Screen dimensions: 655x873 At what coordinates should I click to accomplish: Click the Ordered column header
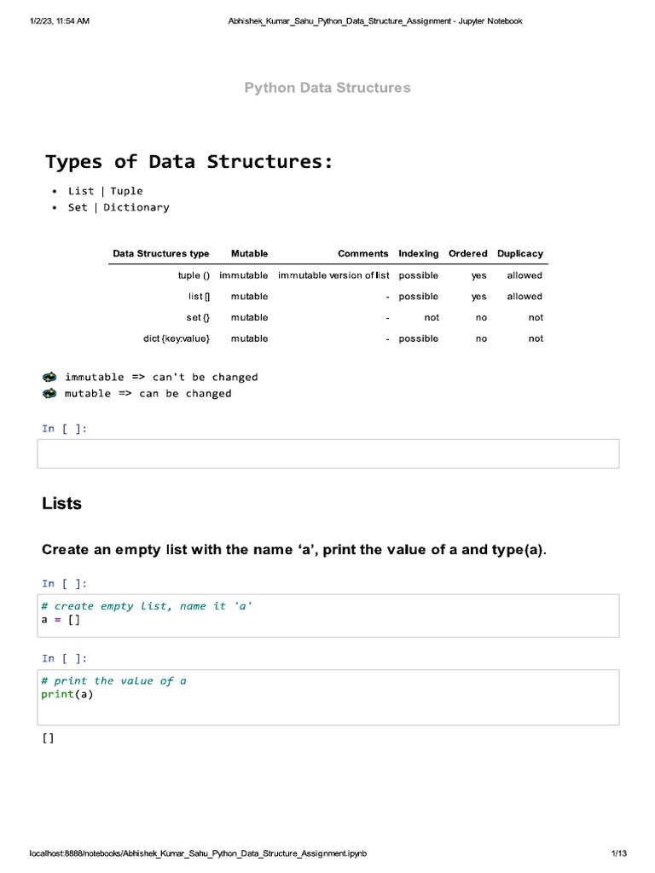[468, 253]
